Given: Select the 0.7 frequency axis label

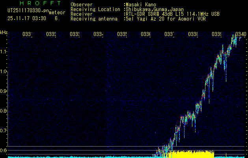Looking at the screenshot, I should click(x=4, y=130).
